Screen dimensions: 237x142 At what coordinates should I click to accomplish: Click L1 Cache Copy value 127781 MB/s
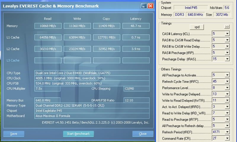(x=107, y=37)
